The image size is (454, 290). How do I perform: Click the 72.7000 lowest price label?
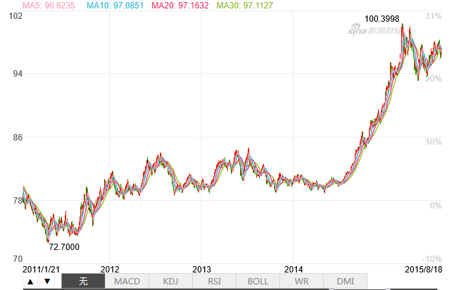pos(63,247)
